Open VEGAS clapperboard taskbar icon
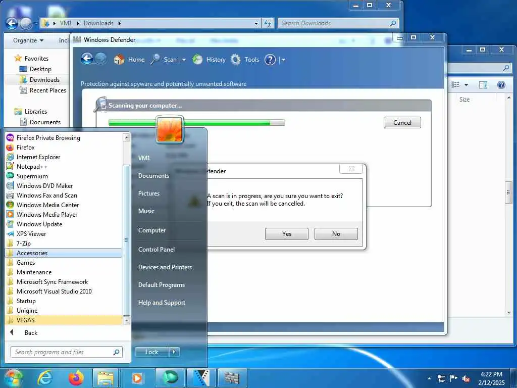Screen dimensions: 517x388 [201, 378]
